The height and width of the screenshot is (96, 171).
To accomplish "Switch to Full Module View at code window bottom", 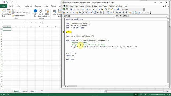I will click(65, 86).
